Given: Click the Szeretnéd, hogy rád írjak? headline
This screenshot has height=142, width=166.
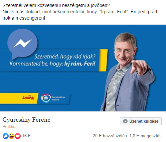Looking at the screenshot, I should click(x=65, y=57).
